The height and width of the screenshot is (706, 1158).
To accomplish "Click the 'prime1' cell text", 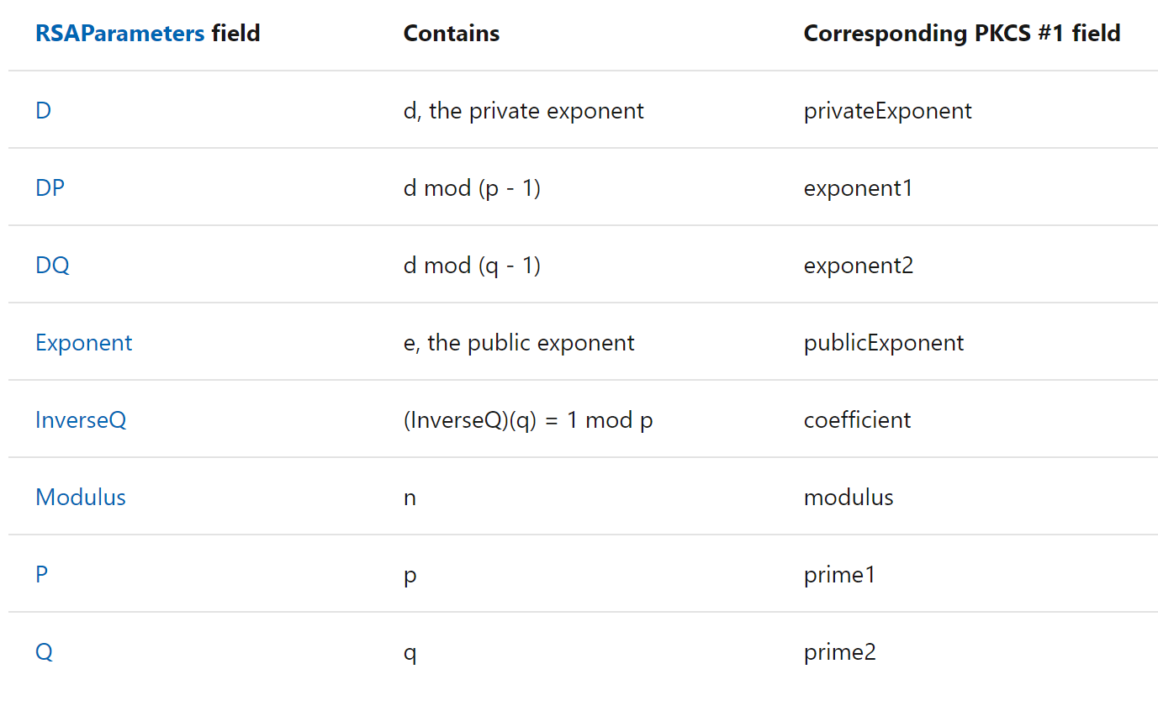I will pos(839,575).
